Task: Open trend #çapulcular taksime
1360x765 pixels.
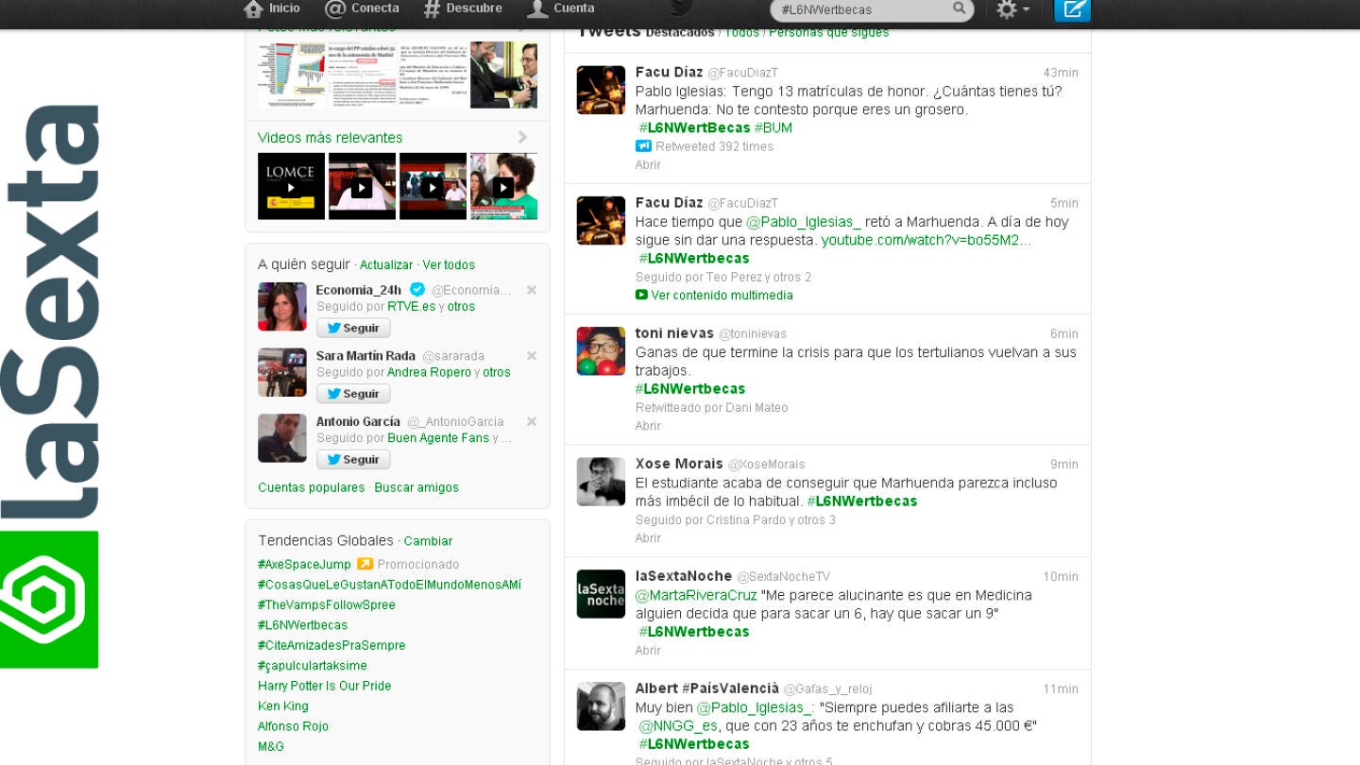Action: coord(312,666)
